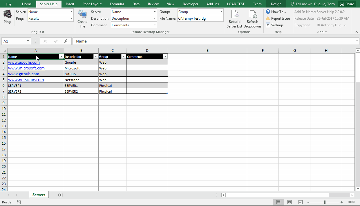The height and width of the screenshot is (206, 360).
Task: Click the formula bar confirm checkmark icon
Action: 56,41
